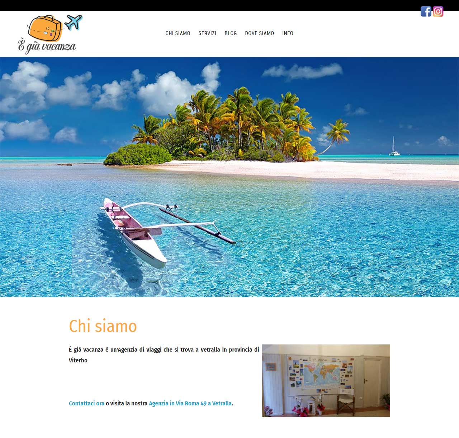The width and height of the screenshot is (459, 438).
Task: Go to the SERVIZI menu item
Action: [x=207, y=33]
